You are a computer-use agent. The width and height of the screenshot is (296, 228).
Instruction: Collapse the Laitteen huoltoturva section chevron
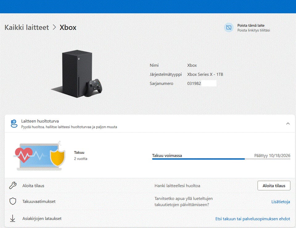[288, 123]
